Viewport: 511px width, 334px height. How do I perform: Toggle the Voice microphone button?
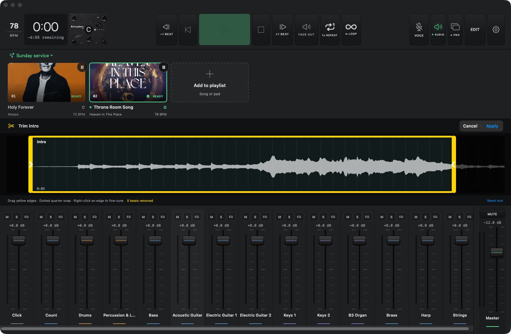click(419, 29)
